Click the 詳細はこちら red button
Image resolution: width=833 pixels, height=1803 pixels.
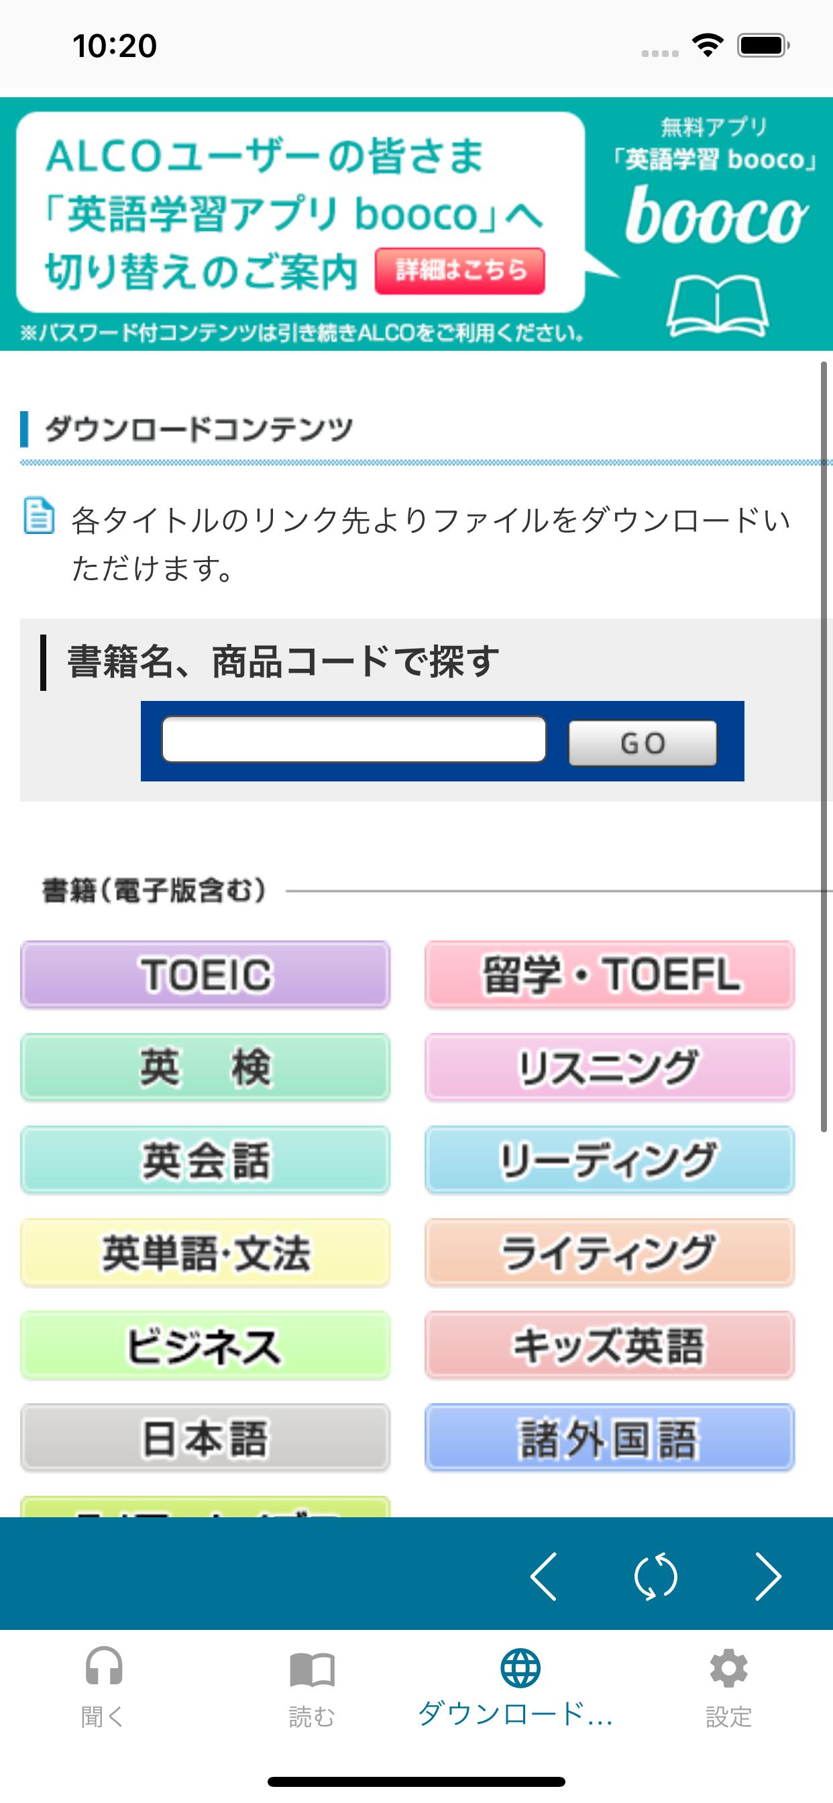(x=459, y=270)
